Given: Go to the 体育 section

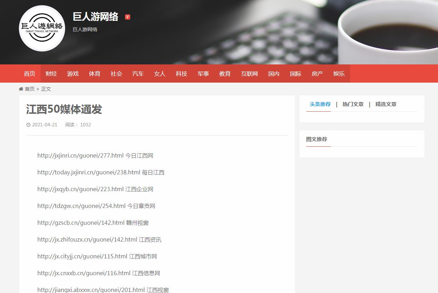Looking at the screenshot, I should [x=95, y=74].
